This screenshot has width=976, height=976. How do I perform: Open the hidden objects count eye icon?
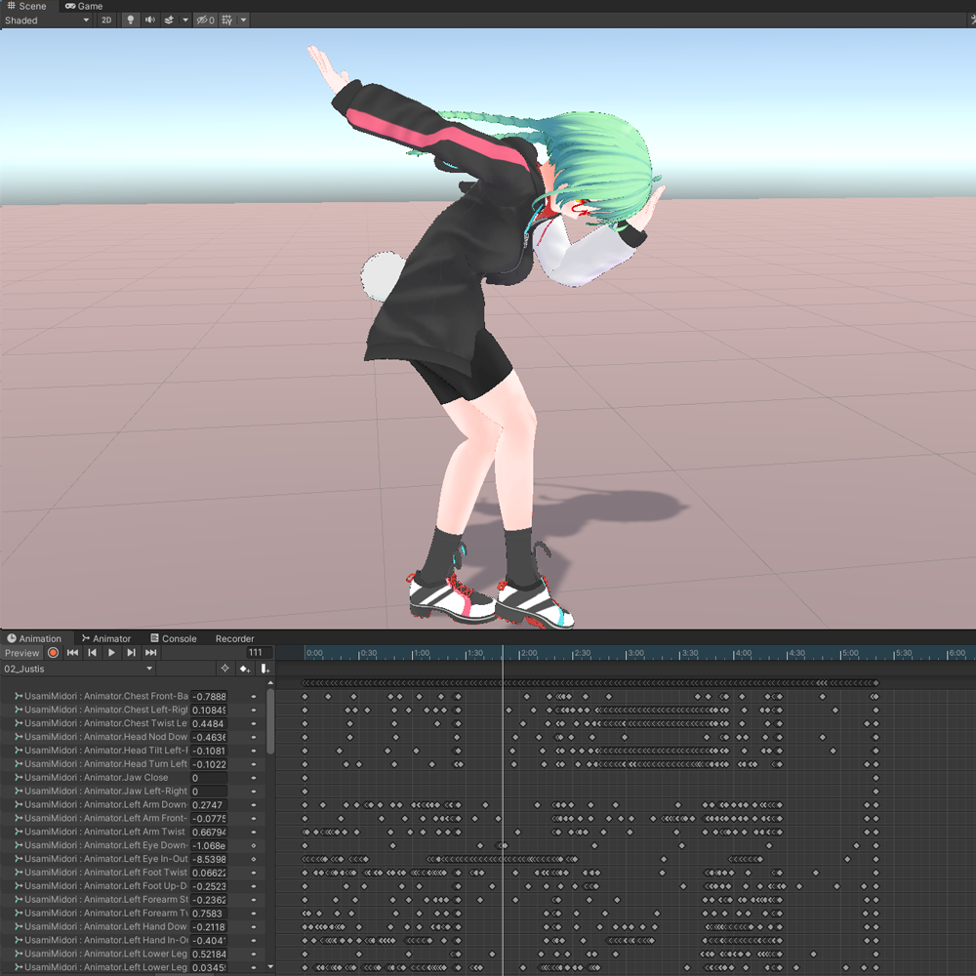tap(204, 20)
